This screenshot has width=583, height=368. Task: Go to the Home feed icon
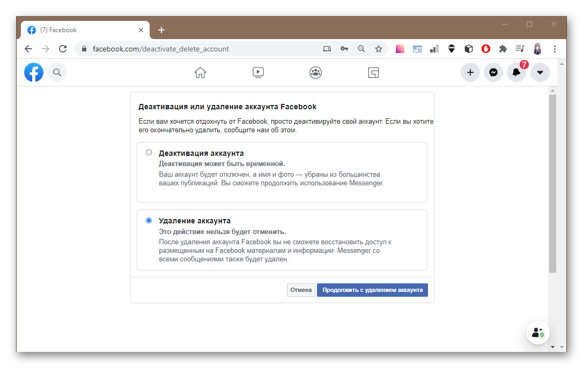[x=200, y=72]
